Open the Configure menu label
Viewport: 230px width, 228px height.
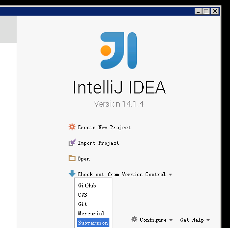153,220
